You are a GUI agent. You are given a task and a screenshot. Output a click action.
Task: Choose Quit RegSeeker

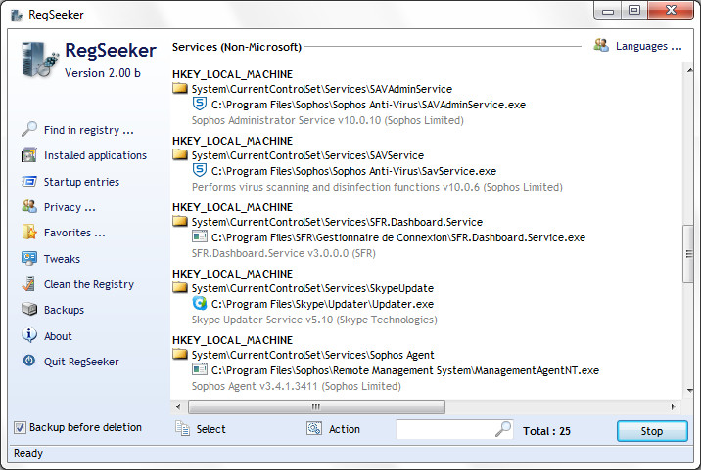(81, 362)
